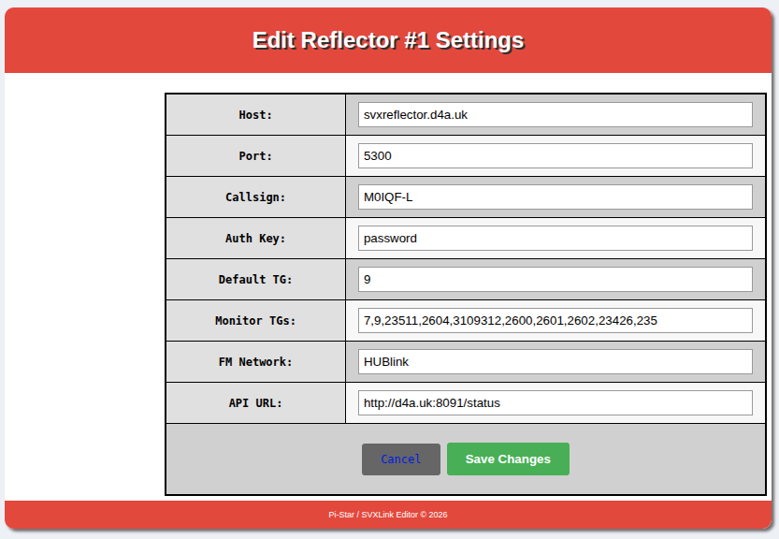This screenshot has width=779, height=539.
Task: Click the "Monitor TGs:" label
Action: pyautogui.click(x=255, y=321)
